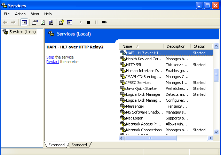Image resolution: width=221 pixels, height=155 pixels.
Task: Sort by the Name column header
Action: pyautogui.click(x=141, y=46)
